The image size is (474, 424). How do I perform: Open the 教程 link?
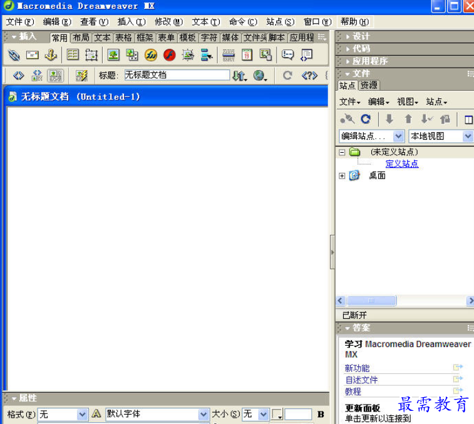[x=353, y=391]
